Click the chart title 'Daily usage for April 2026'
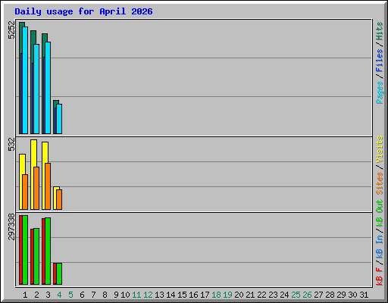The height and width of the screenshot is (303, 388). click(x=83, y=11)
